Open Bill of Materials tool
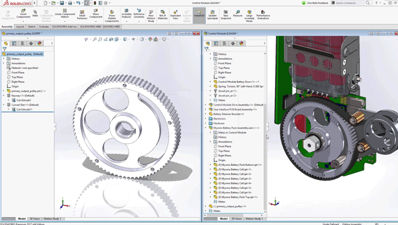 coord(163,15)
